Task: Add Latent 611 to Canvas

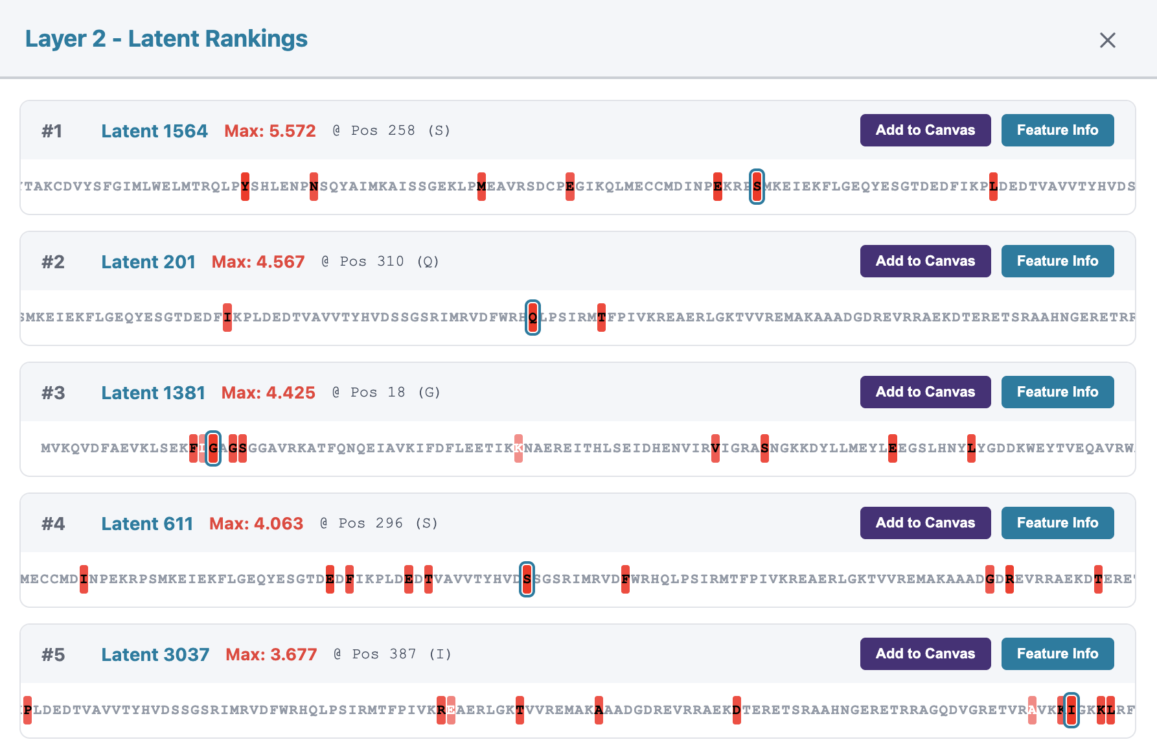Action: 925,523
